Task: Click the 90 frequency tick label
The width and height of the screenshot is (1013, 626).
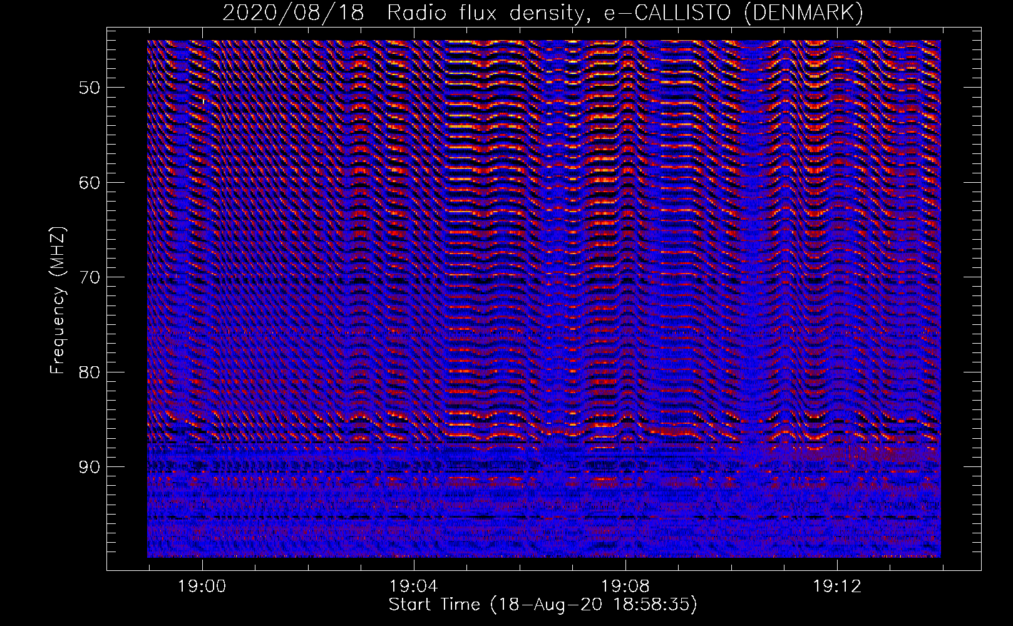Action: 89,467
